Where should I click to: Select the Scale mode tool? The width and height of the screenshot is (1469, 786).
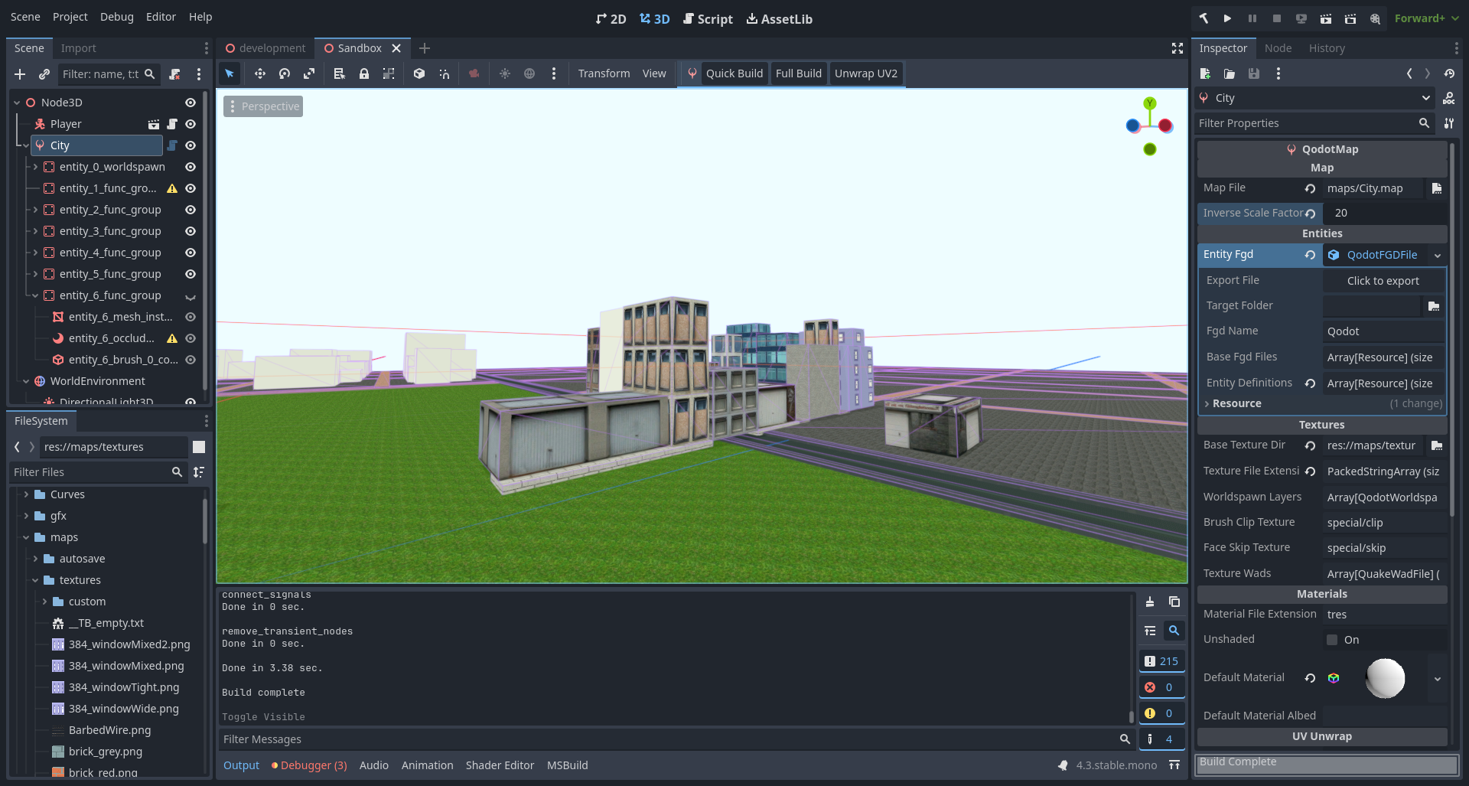click(x=309, y=73)
